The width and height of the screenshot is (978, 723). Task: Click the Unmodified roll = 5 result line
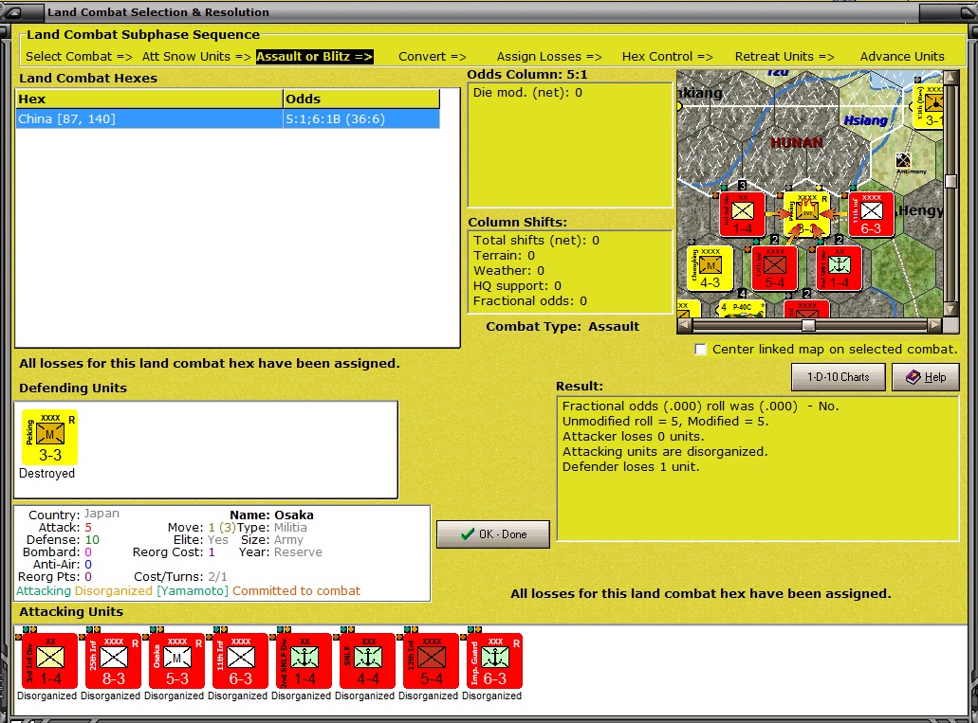666,422
